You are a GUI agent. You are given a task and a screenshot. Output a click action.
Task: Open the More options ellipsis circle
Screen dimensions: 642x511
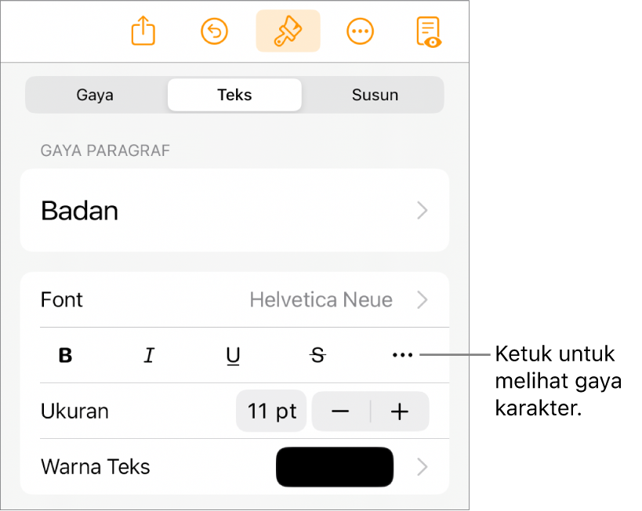click(360, 31)
